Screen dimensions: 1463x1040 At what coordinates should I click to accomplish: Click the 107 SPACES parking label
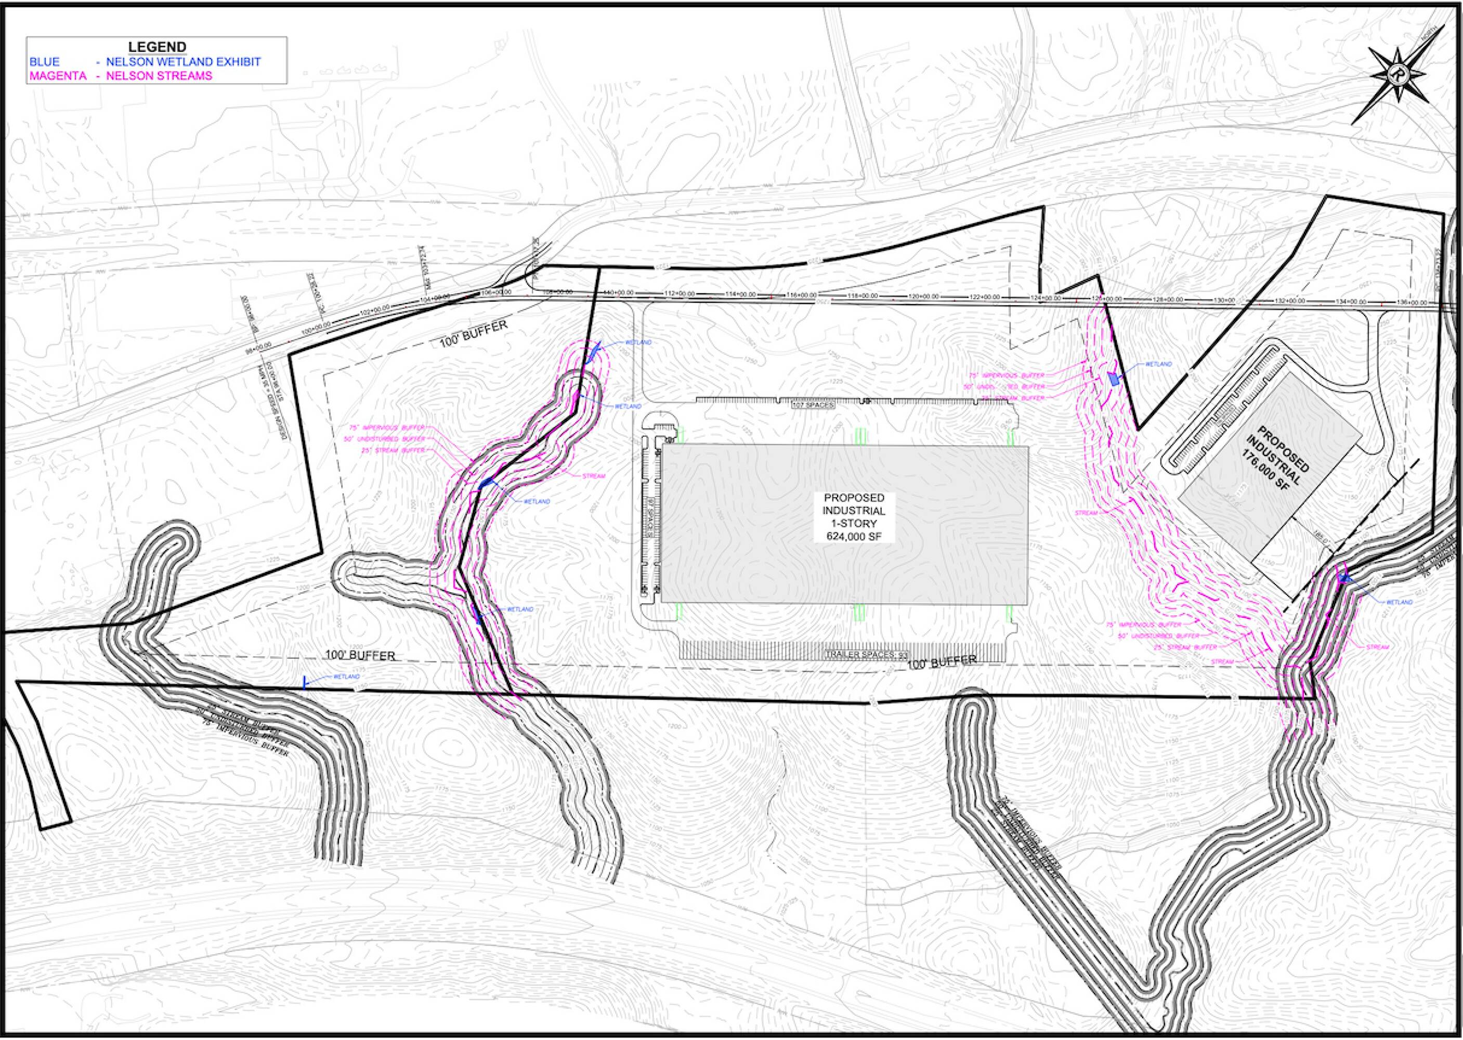(x=813, y=406)
